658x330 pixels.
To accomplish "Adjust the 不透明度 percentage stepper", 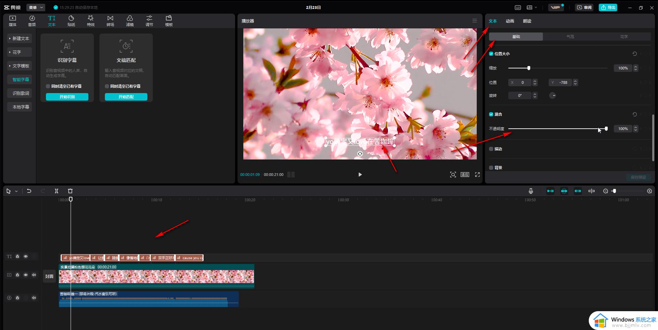I will 636,129.
